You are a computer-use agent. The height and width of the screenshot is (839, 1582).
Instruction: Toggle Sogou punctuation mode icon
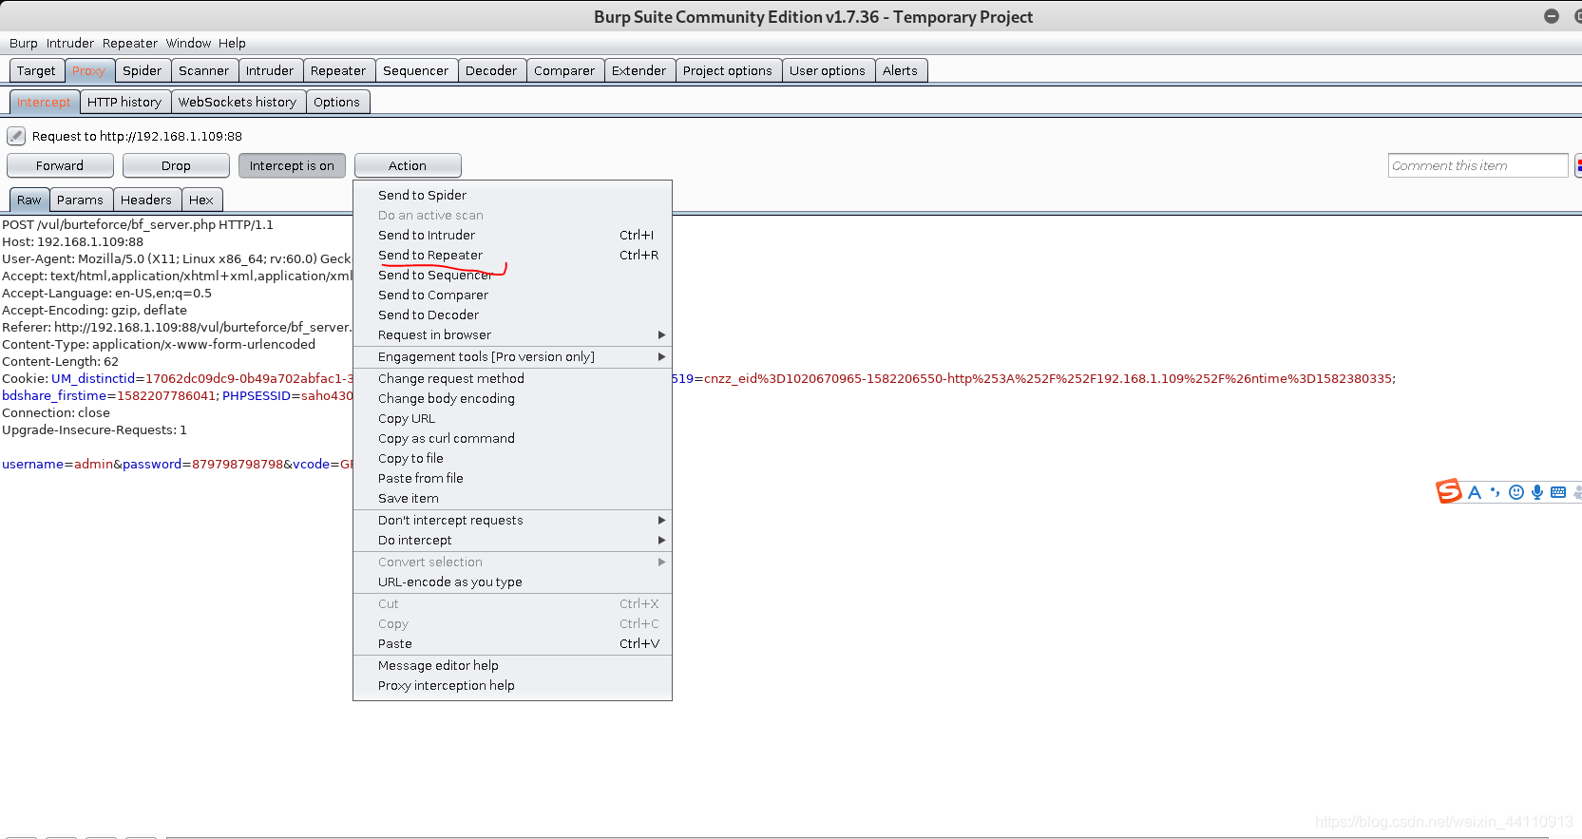pyautogui.click(x=1496, y=492)
